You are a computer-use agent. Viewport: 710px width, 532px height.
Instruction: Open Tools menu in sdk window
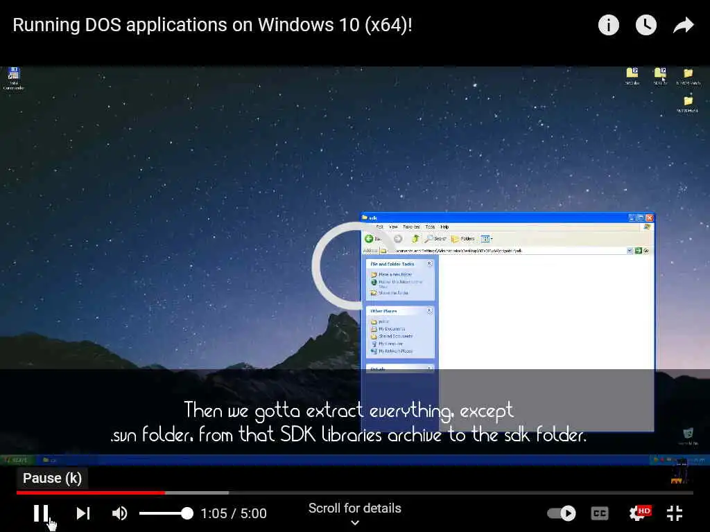coord(430,227)
